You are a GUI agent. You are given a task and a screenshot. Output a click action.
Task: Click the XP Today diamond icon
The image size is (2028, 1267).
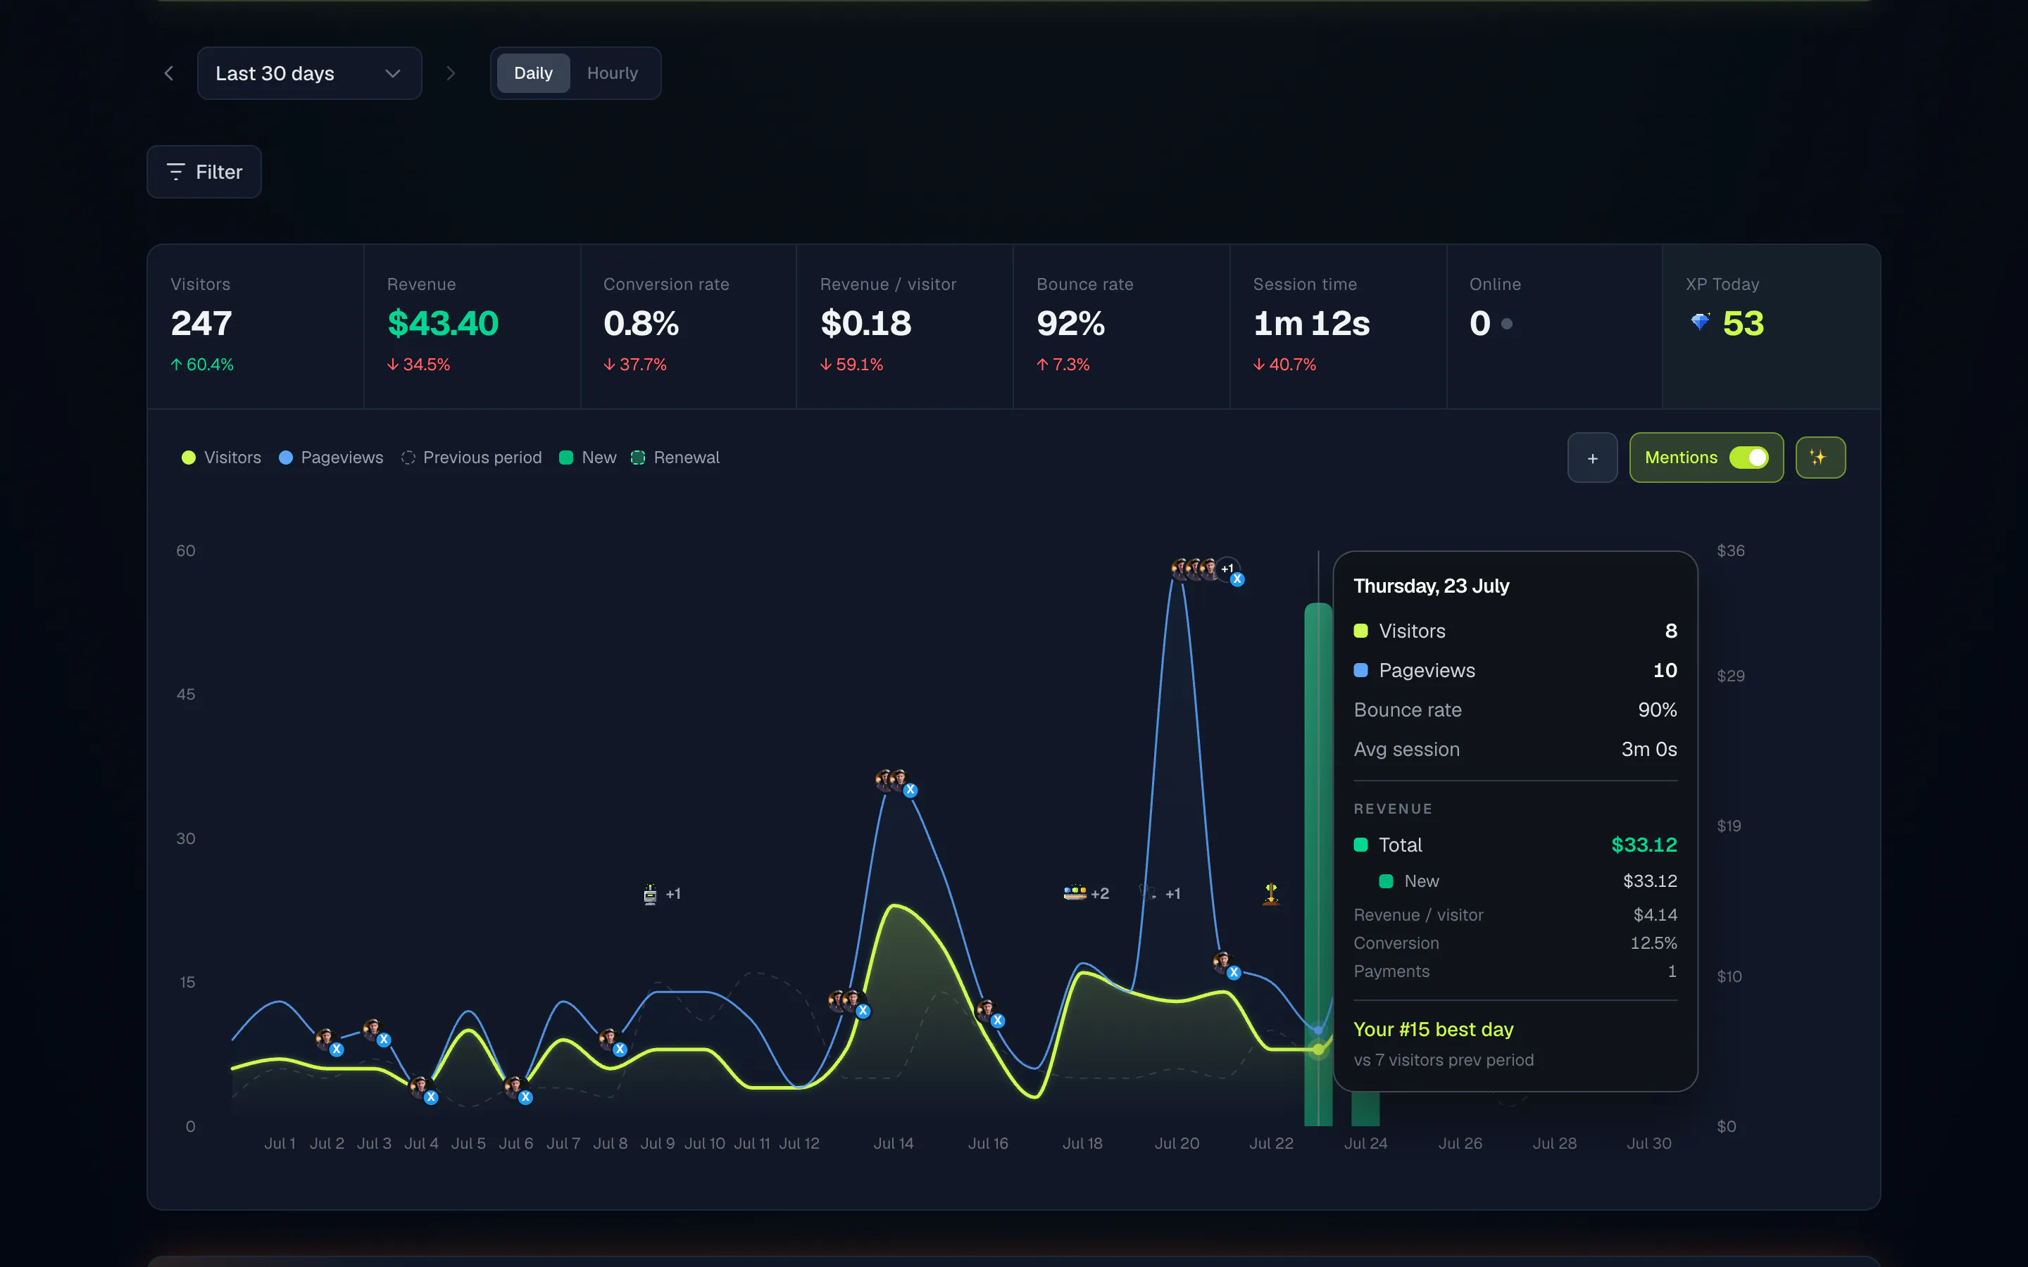tap(1701, 322)
